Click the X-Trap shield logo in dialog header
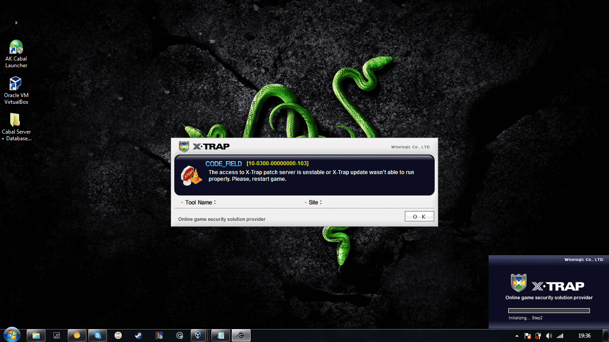Screen dimensions: 609x342 pyautogui.click(x=184, y=146)
